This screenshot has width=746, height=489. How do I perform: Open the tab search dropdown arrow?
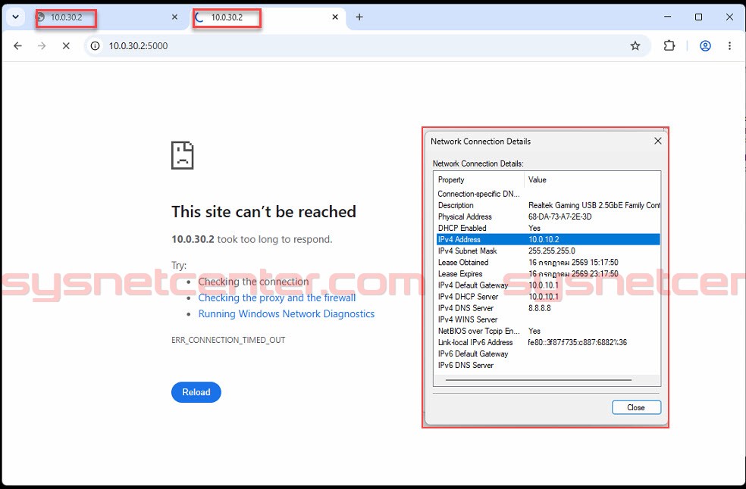click(x=15, y=17)
